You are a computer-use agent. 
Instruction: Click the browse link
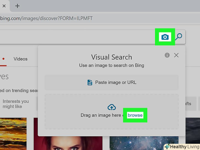tap(135, 115)
